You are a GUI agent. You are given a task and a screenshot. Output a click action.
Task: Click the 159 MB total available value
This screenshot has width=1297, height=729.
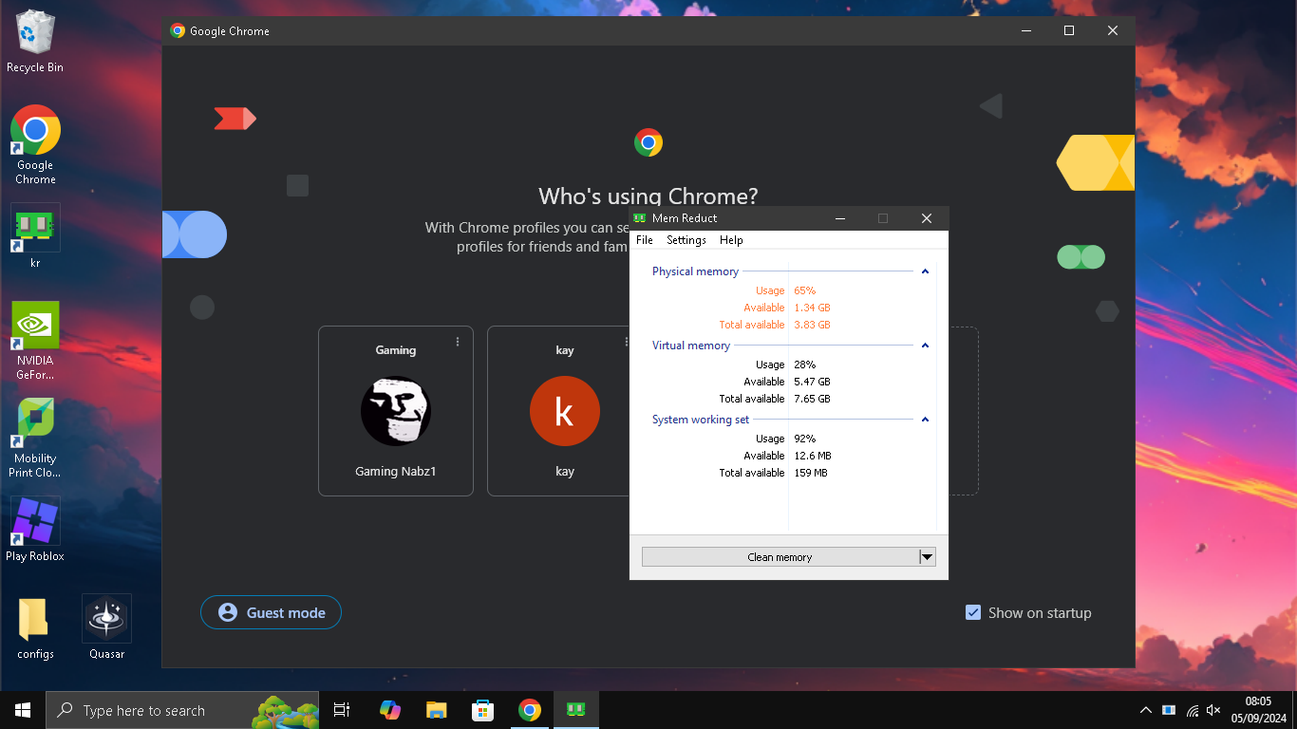(x=810, y=473)
